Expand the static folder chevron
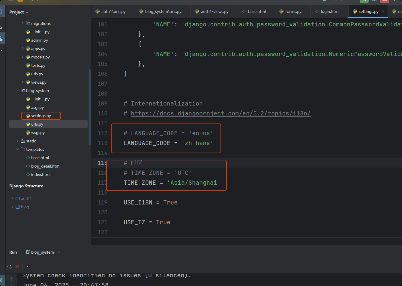Viewport: 402px width, 286px height. pos(17,141)
